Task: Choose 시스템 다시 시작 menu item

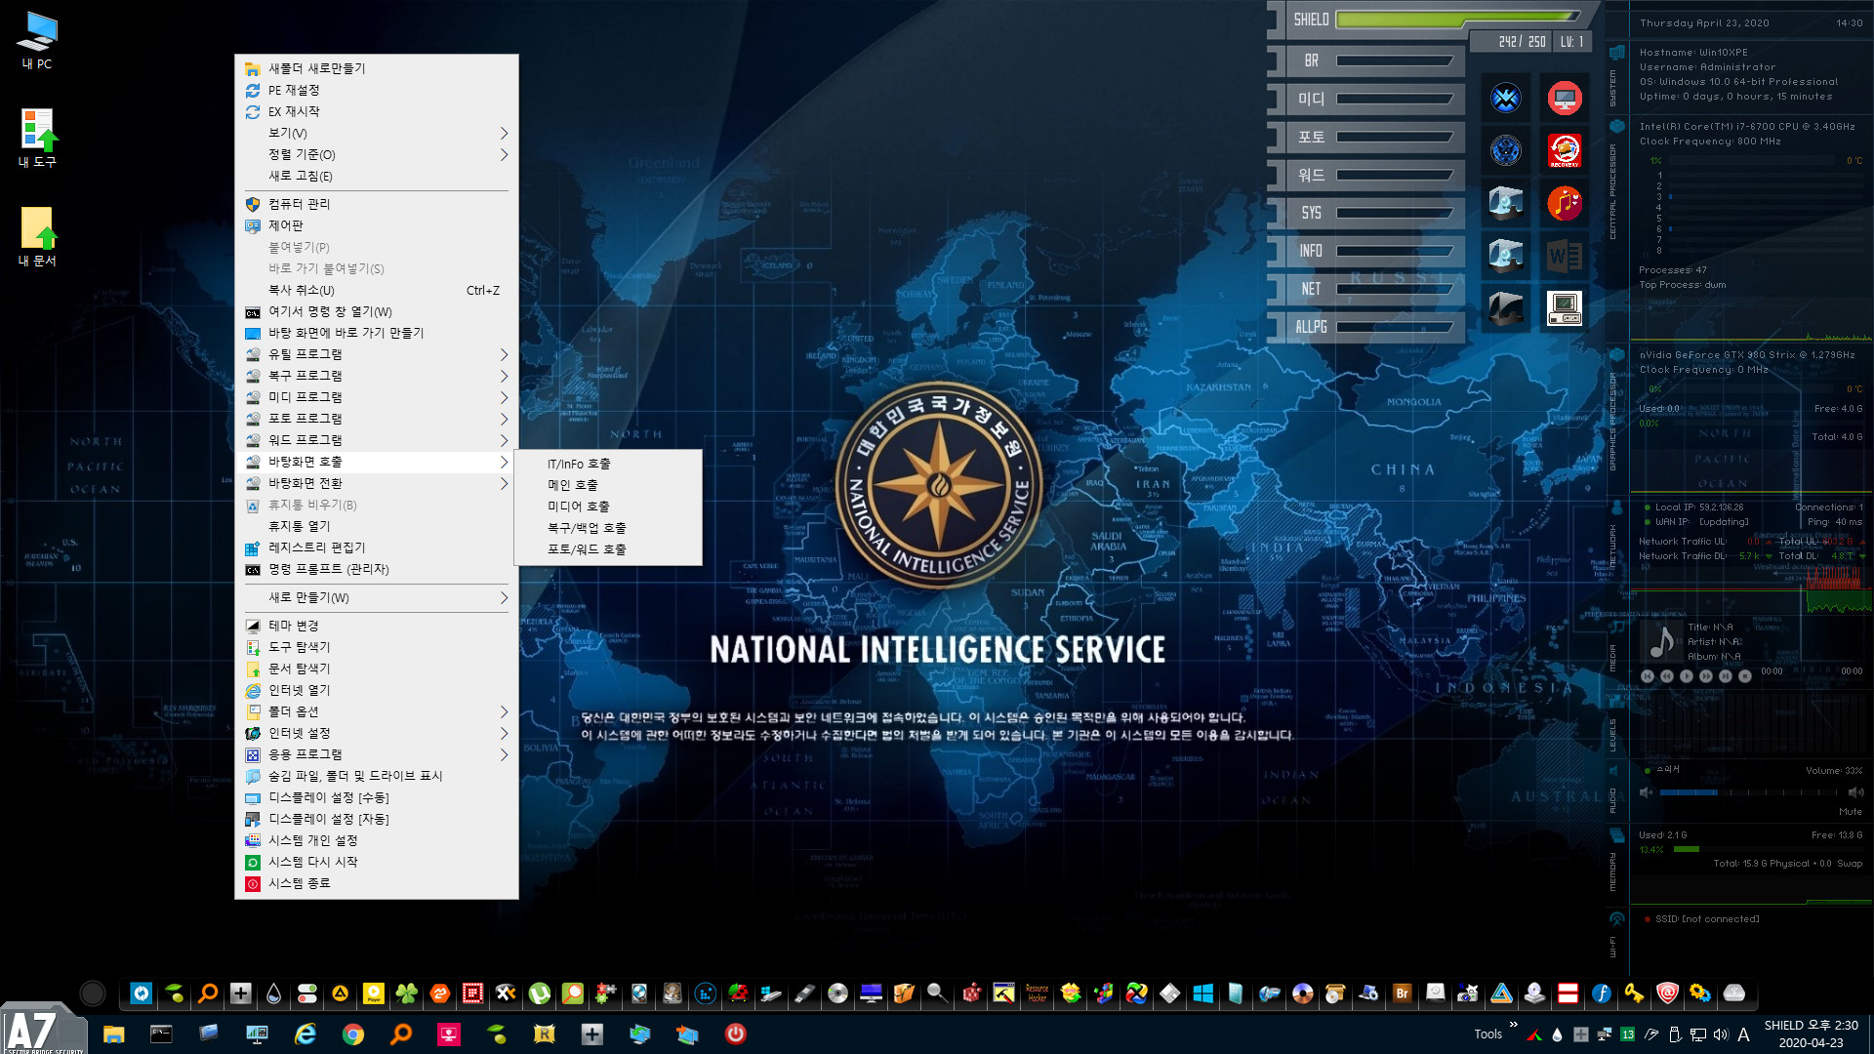Action: point(377,862)
